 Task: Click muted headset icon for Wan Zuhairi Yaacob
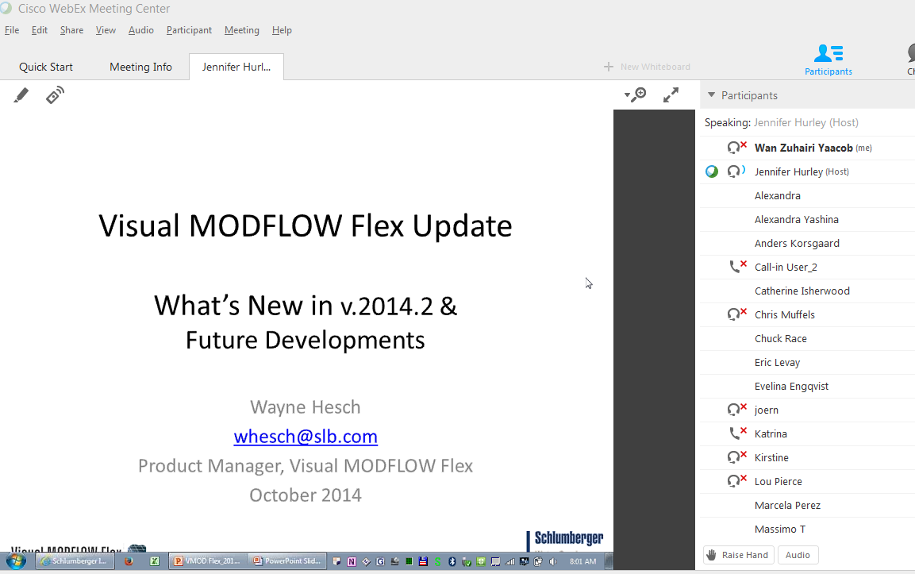(x=736, y=147)
